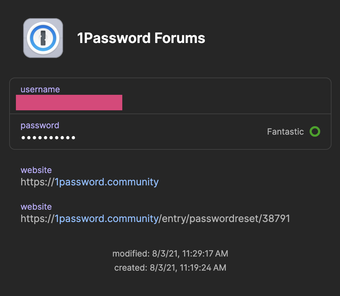Click the "modified:" label text

point(131,253)
